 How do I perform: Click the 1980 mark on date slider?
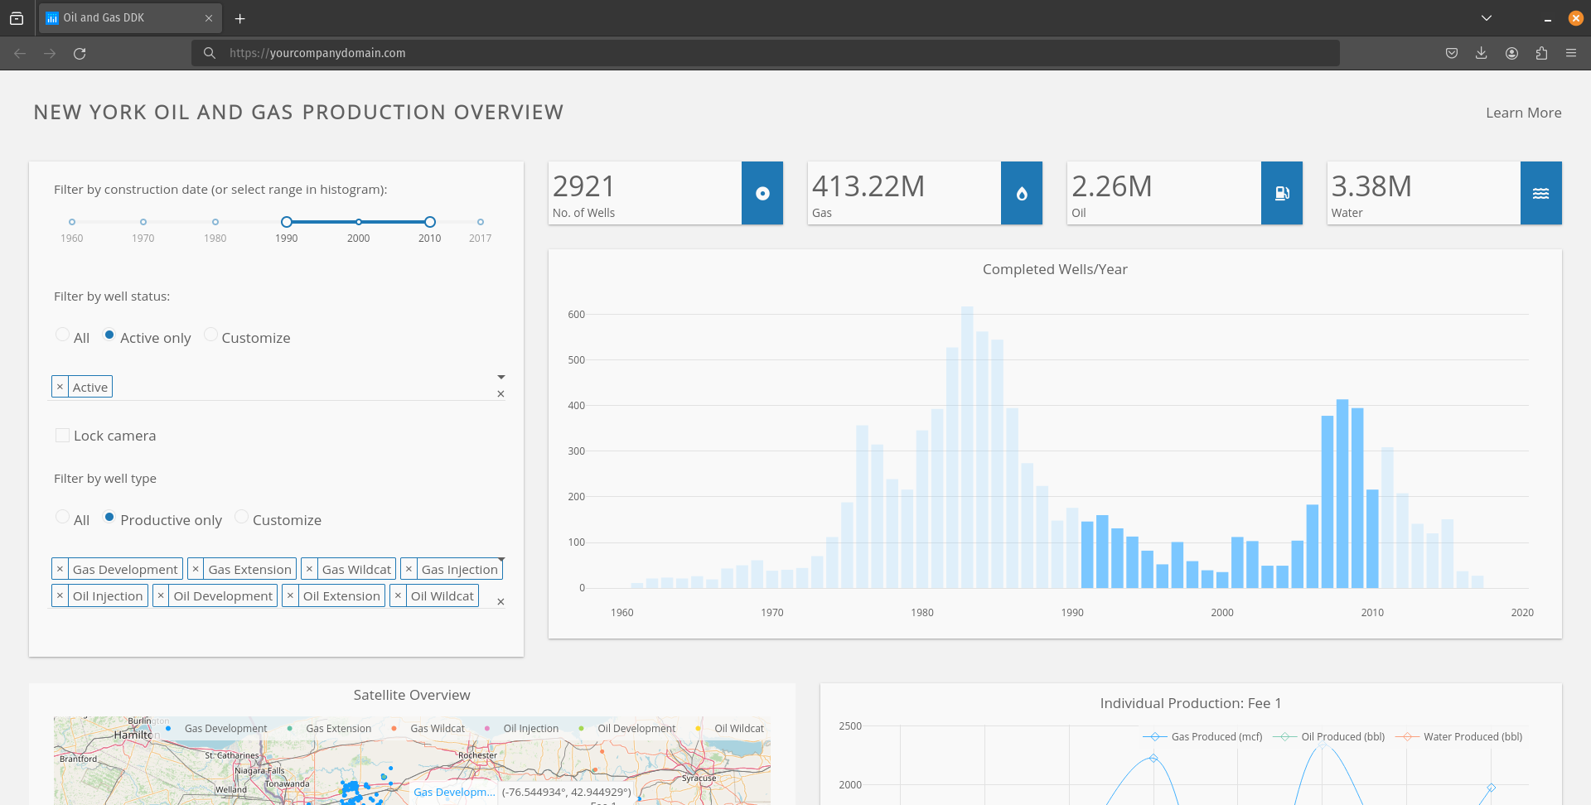[x=215, y=222]
